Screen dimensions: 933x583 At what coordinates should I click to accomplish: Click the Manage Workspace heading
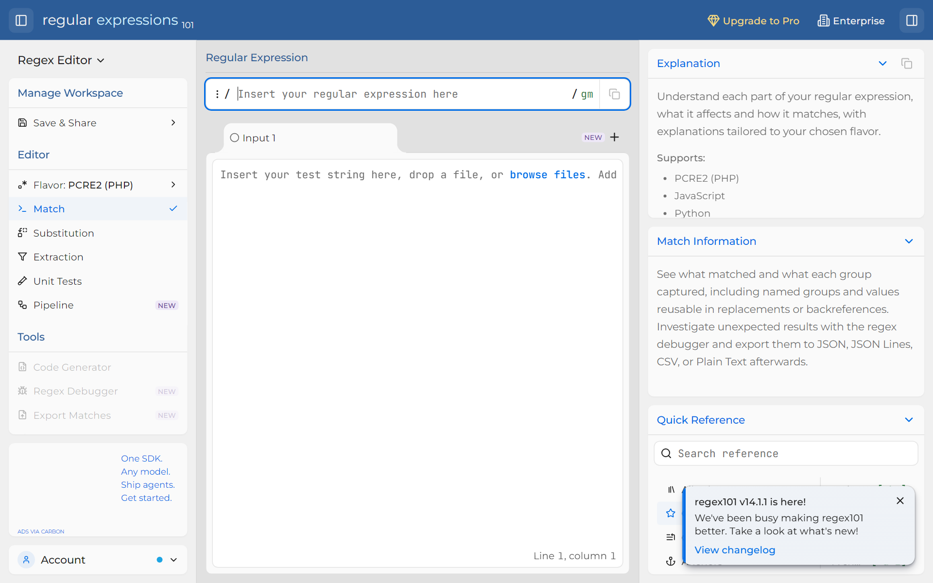click(x=70, y=93)
